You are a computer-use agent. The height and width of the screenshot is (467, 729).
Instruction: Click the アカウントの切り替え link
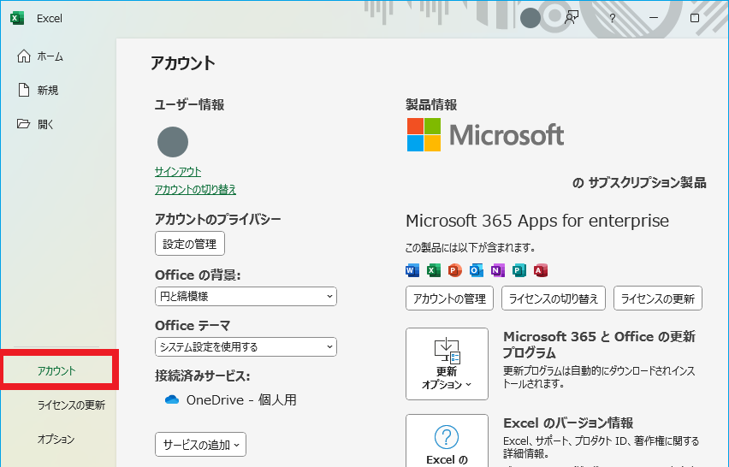pos(195,189)
